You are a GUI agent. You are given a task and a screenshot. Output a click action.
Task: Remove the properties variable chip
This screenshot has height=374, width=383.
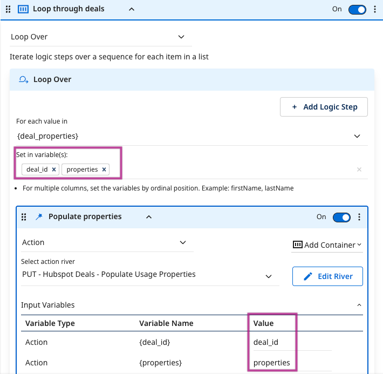coord(104,169)
